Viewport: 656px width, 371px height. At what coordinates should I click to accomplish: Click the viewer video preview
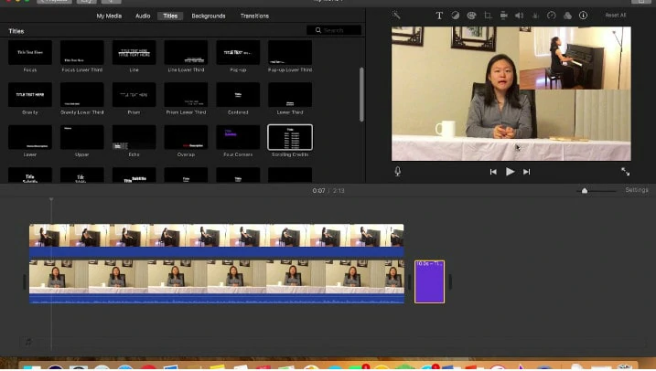(511, 93)
